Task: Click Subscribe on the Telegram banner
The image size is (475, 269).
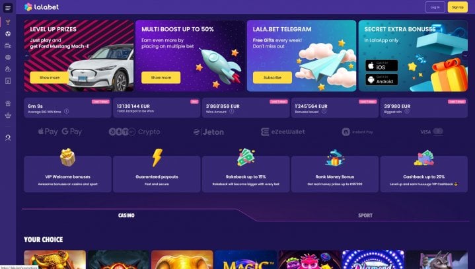Action: coord(272,77)
